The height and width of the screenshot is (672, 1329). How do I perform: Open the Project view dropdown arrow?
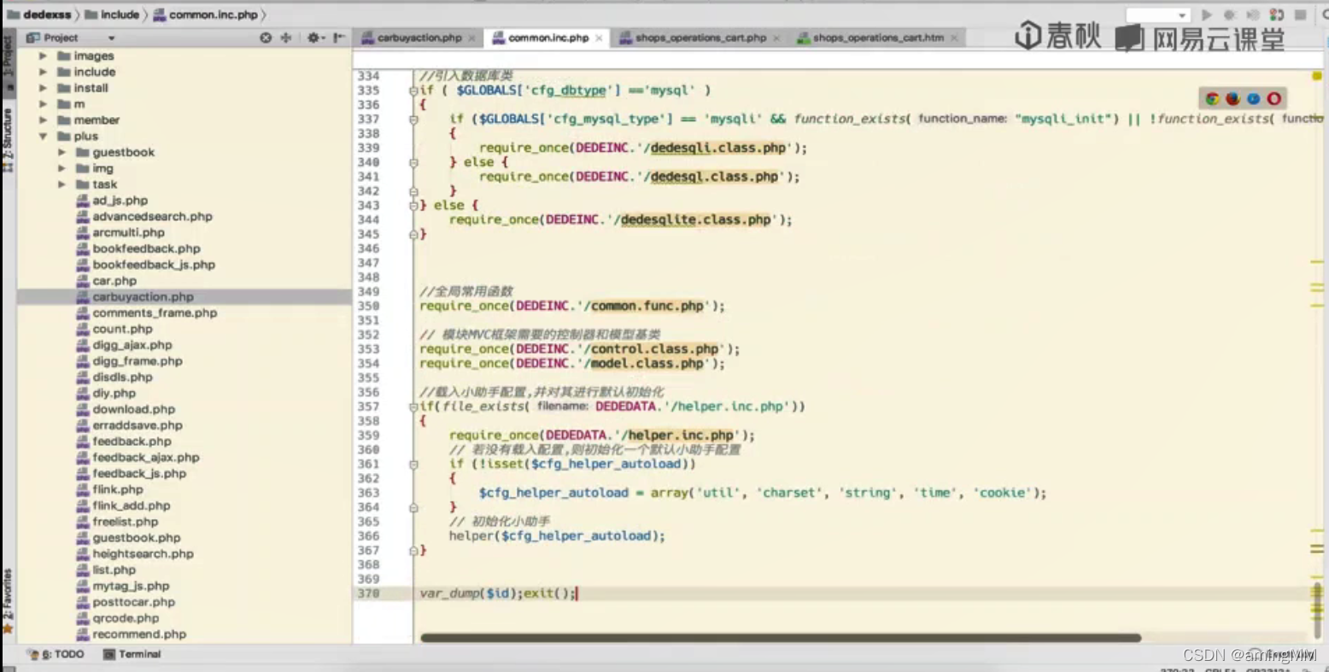click(111, 38)
